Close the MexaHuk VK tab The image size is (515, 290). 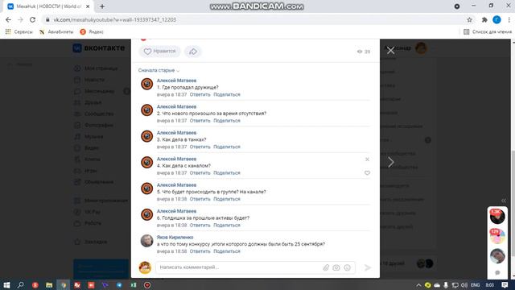pos(88,6)
